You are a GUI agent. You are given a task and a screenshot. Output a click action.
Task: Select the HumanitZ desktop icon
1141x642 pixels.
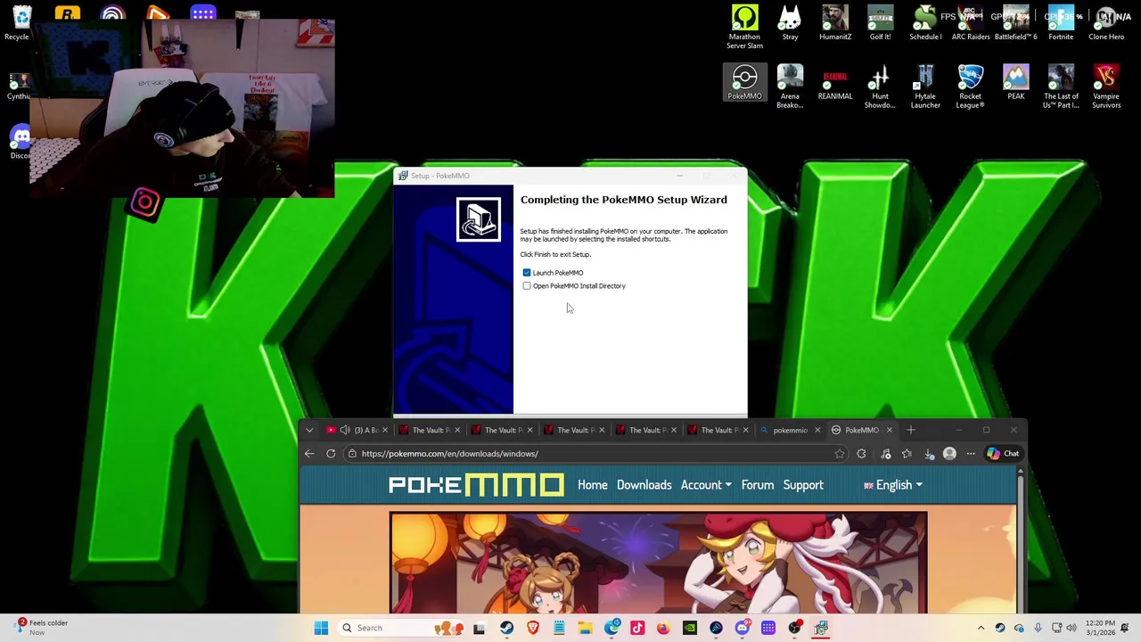click(835, 23)
